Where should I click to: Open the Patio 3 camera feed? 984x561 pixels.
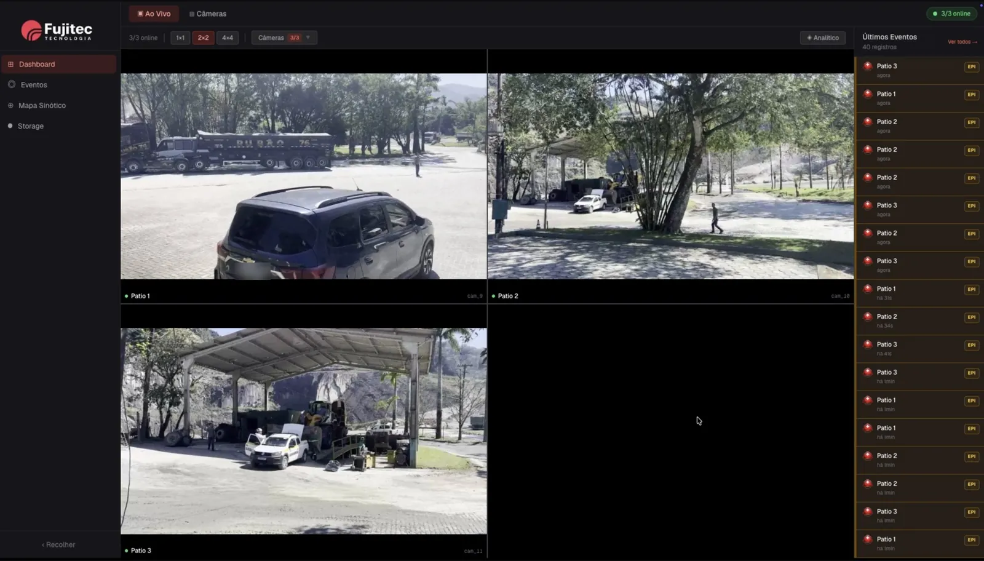pyautogui.click(x=304, y=431)
